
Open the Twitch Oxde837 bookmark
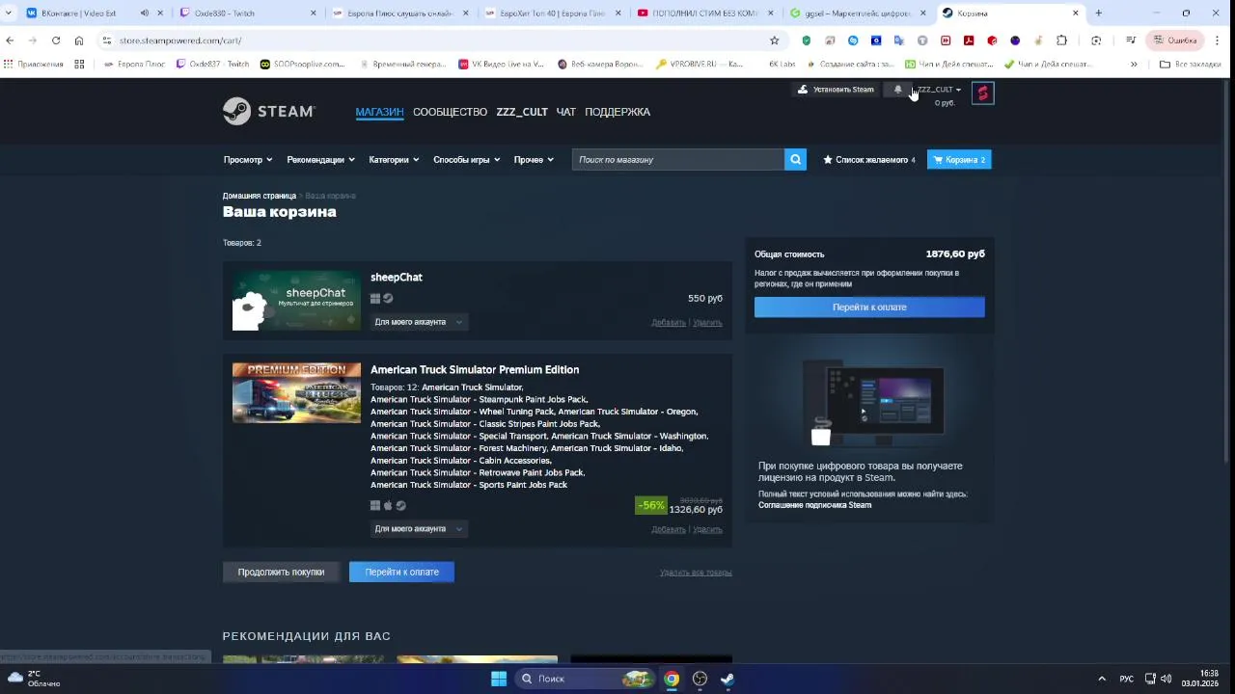[x=213, y=65]
